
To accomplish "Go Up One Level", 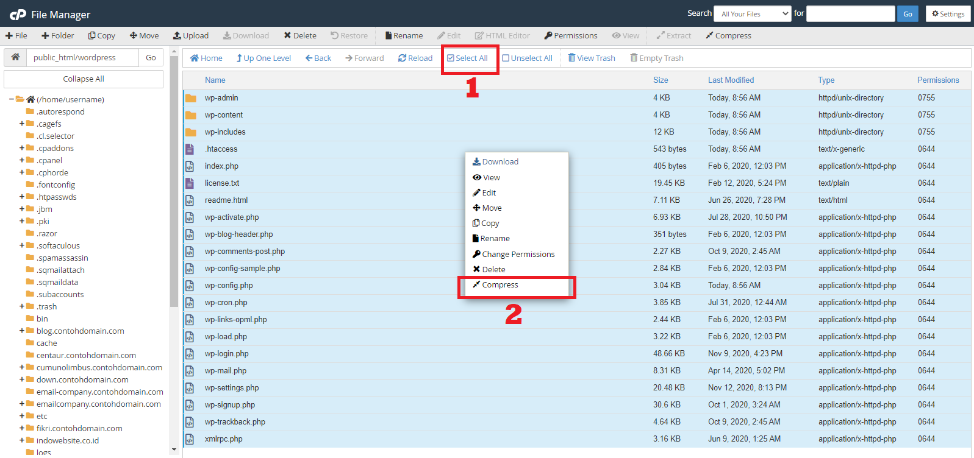I will tap(240, 58).
